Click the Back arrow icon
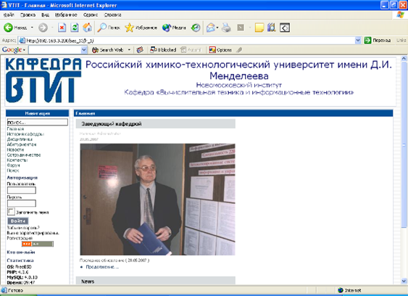This screenshot has height=296, width=408. pos(8,28)
